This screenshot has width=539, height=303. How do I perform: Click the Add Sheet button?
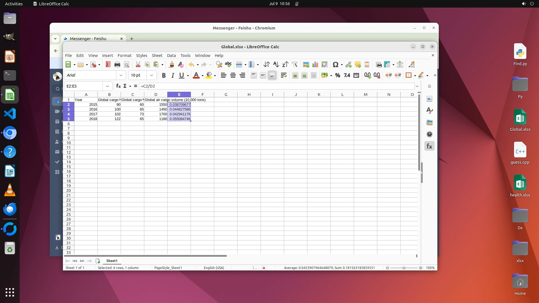(98, 261)
